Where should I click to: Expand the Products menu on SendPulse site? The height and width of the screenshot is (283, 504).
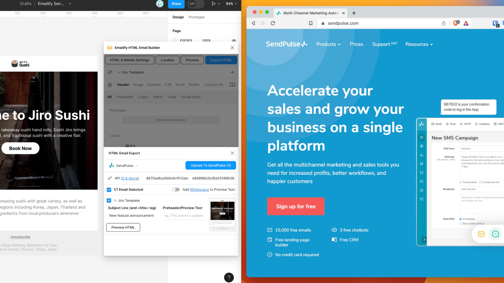(328, 44)
